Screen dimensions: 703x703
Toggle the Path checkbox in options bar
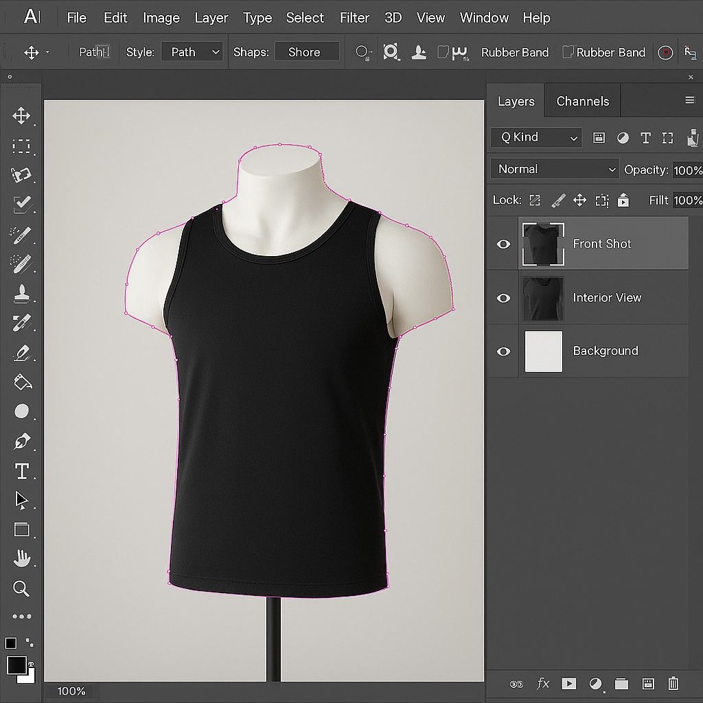point(104,51)
